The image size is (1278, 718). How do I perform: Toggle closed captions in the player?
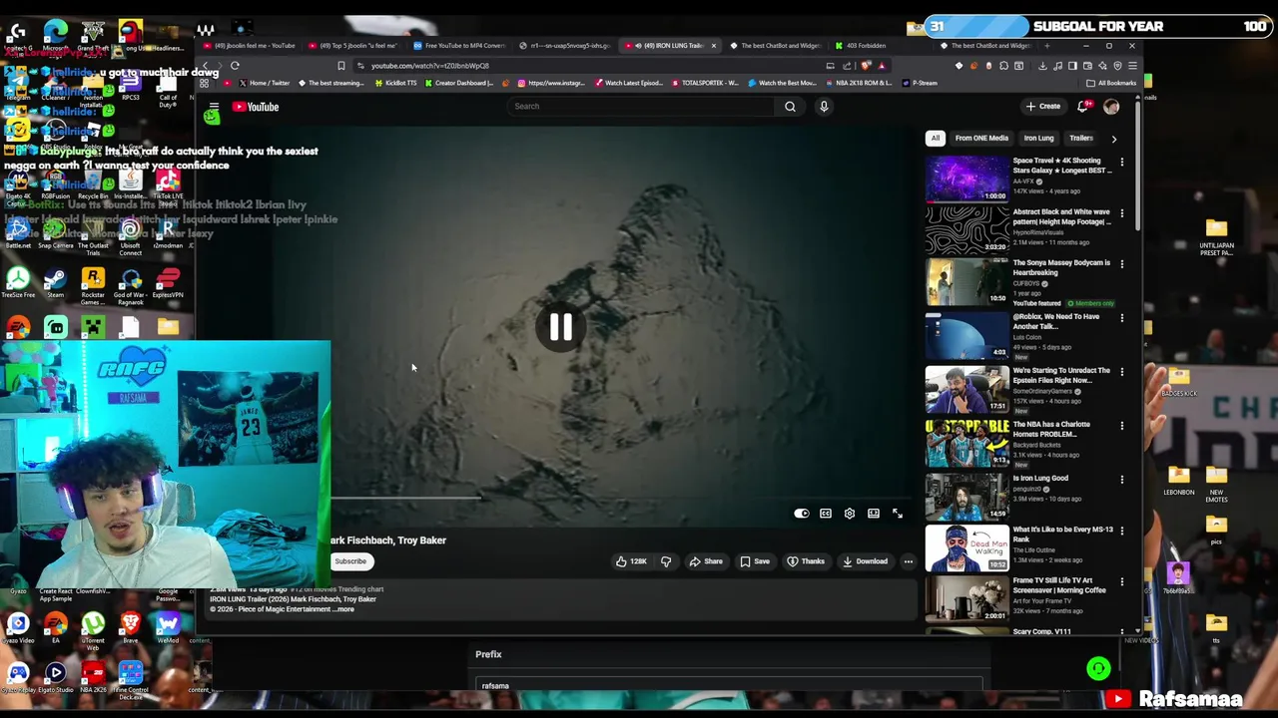826,514
